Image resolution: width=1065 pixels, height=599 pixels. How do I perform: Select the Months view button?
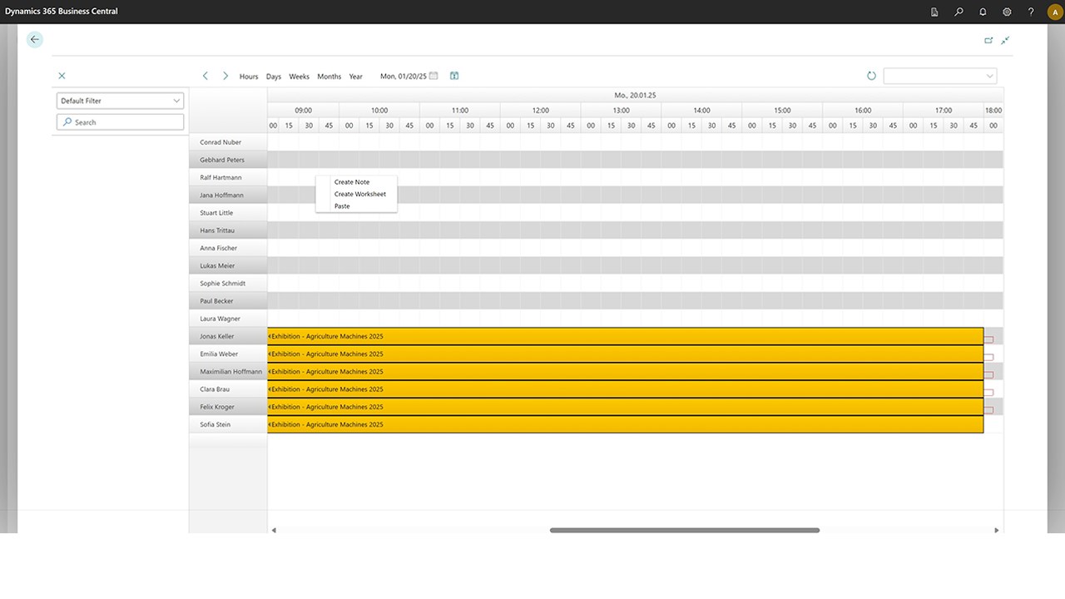point(329,76)
